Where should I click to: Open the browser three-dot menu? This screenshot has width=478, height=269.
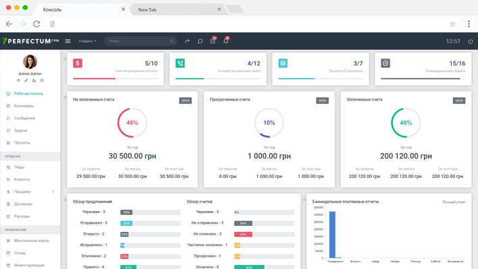[x=469, y=24]
